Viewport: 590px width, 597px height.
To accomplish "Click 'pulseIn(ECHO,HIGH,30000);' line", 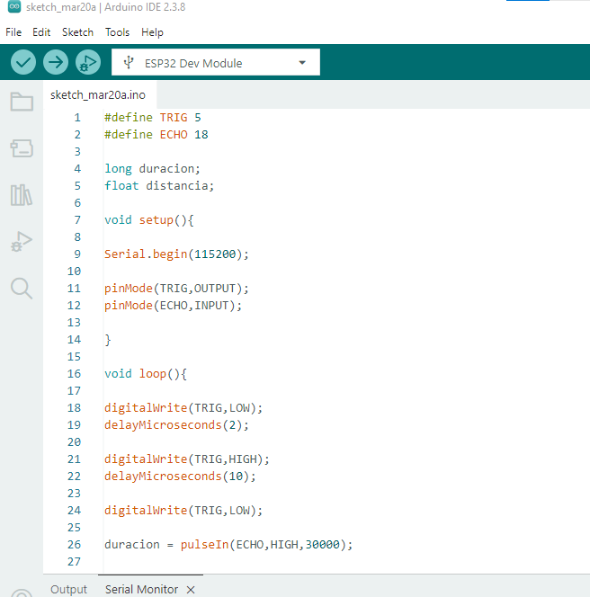I will pos(266,545).
